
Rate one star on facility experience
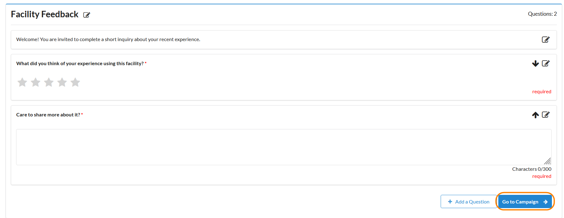(x=22, y=82)
